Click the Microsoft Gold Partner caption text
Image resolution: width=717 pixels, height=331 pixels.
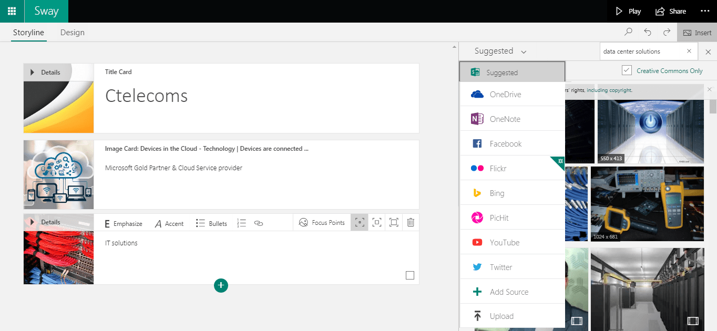[x=173, y=168]
